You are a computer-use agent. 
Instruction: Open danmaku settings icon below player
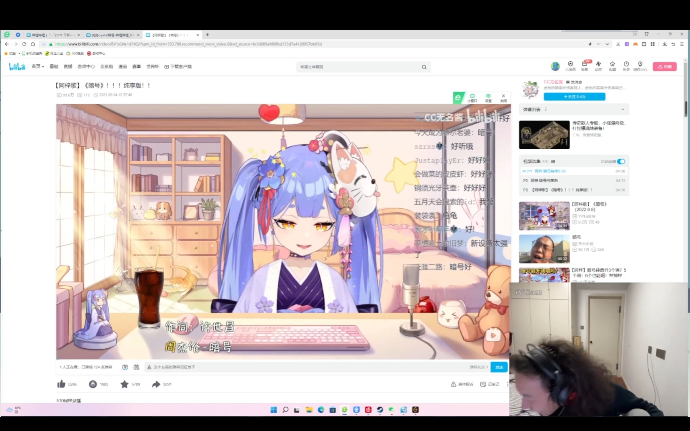click(x=137, y=367)
